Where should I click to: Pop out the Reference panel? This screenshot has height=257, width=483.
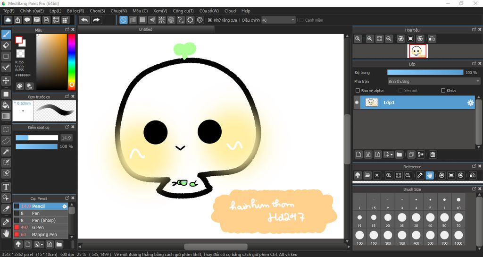click(x=474, y=166)
